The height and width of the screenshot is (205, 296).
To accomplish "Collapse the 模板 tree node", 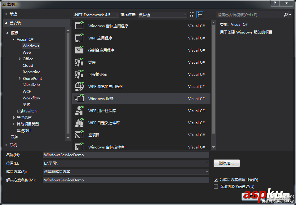I will tap(7, 33).
